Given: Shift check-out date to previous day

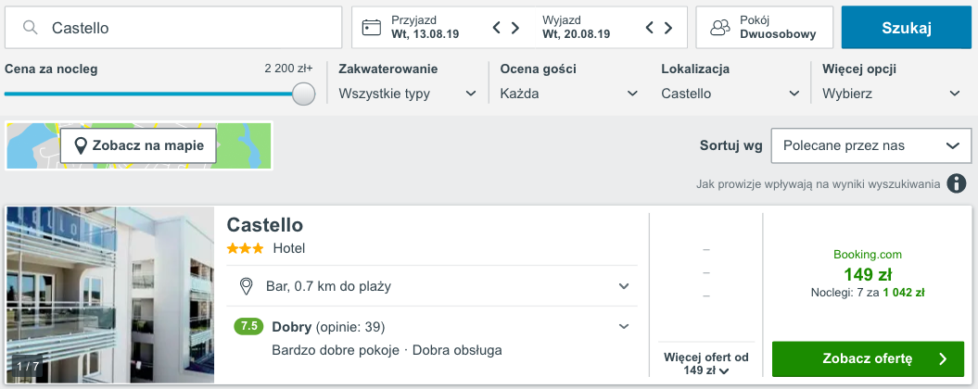Looking at the screenshot, I should 649,28.
